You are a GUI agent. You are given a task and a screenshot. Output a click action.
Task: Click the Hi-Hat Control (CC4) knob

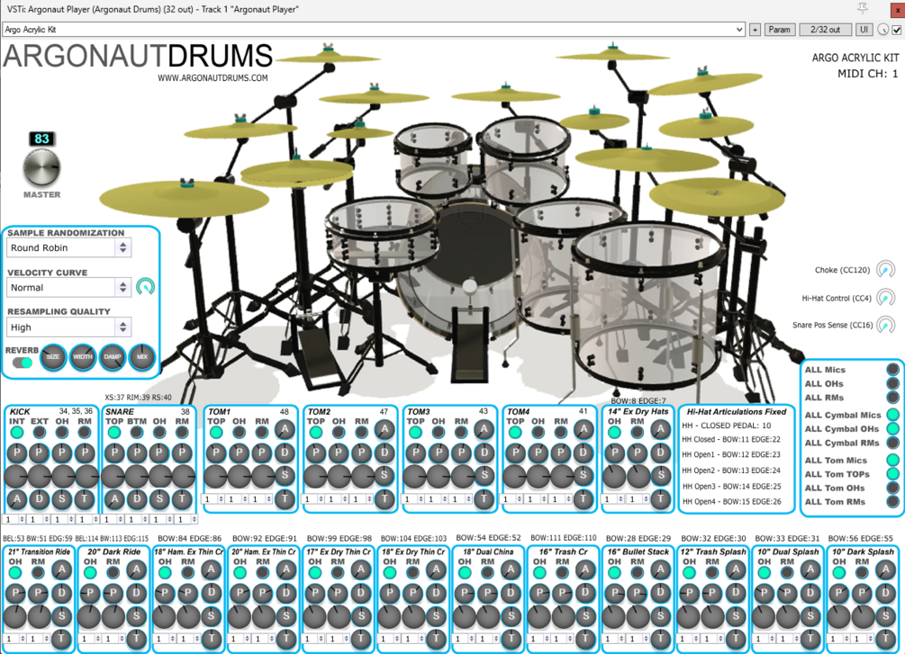885,298
